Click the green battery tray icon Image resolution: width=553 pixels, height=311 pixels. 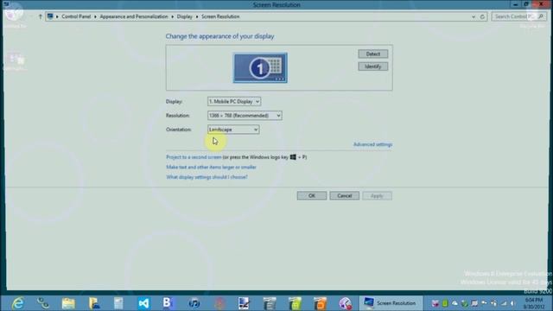click(x=445, y=303)
